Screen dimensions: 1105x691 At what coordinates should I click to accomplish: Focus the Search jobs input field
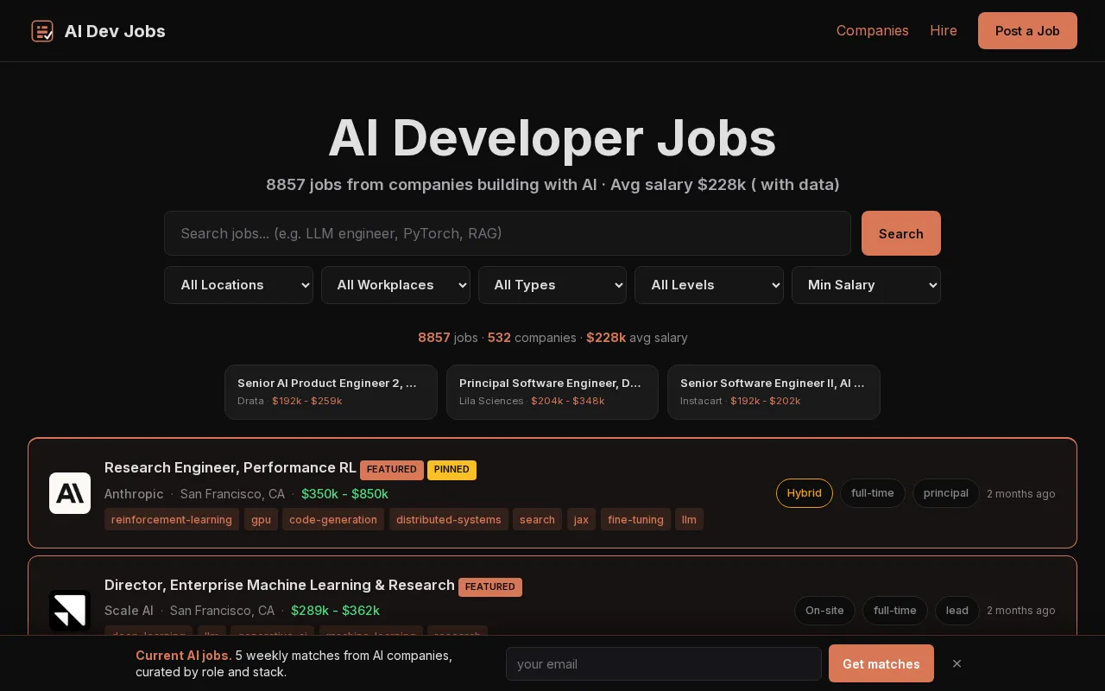508,233
